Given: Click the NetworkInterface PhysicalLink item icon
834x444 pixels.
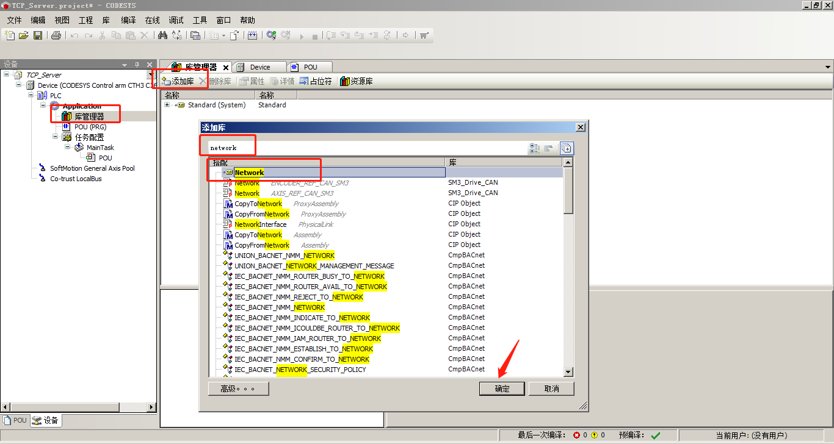Looking at the screenshot, I should coord(228,224).
